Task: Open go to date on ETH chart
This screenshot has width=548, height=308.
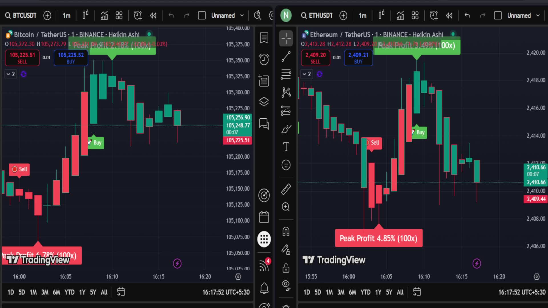Action: (417, 292)
